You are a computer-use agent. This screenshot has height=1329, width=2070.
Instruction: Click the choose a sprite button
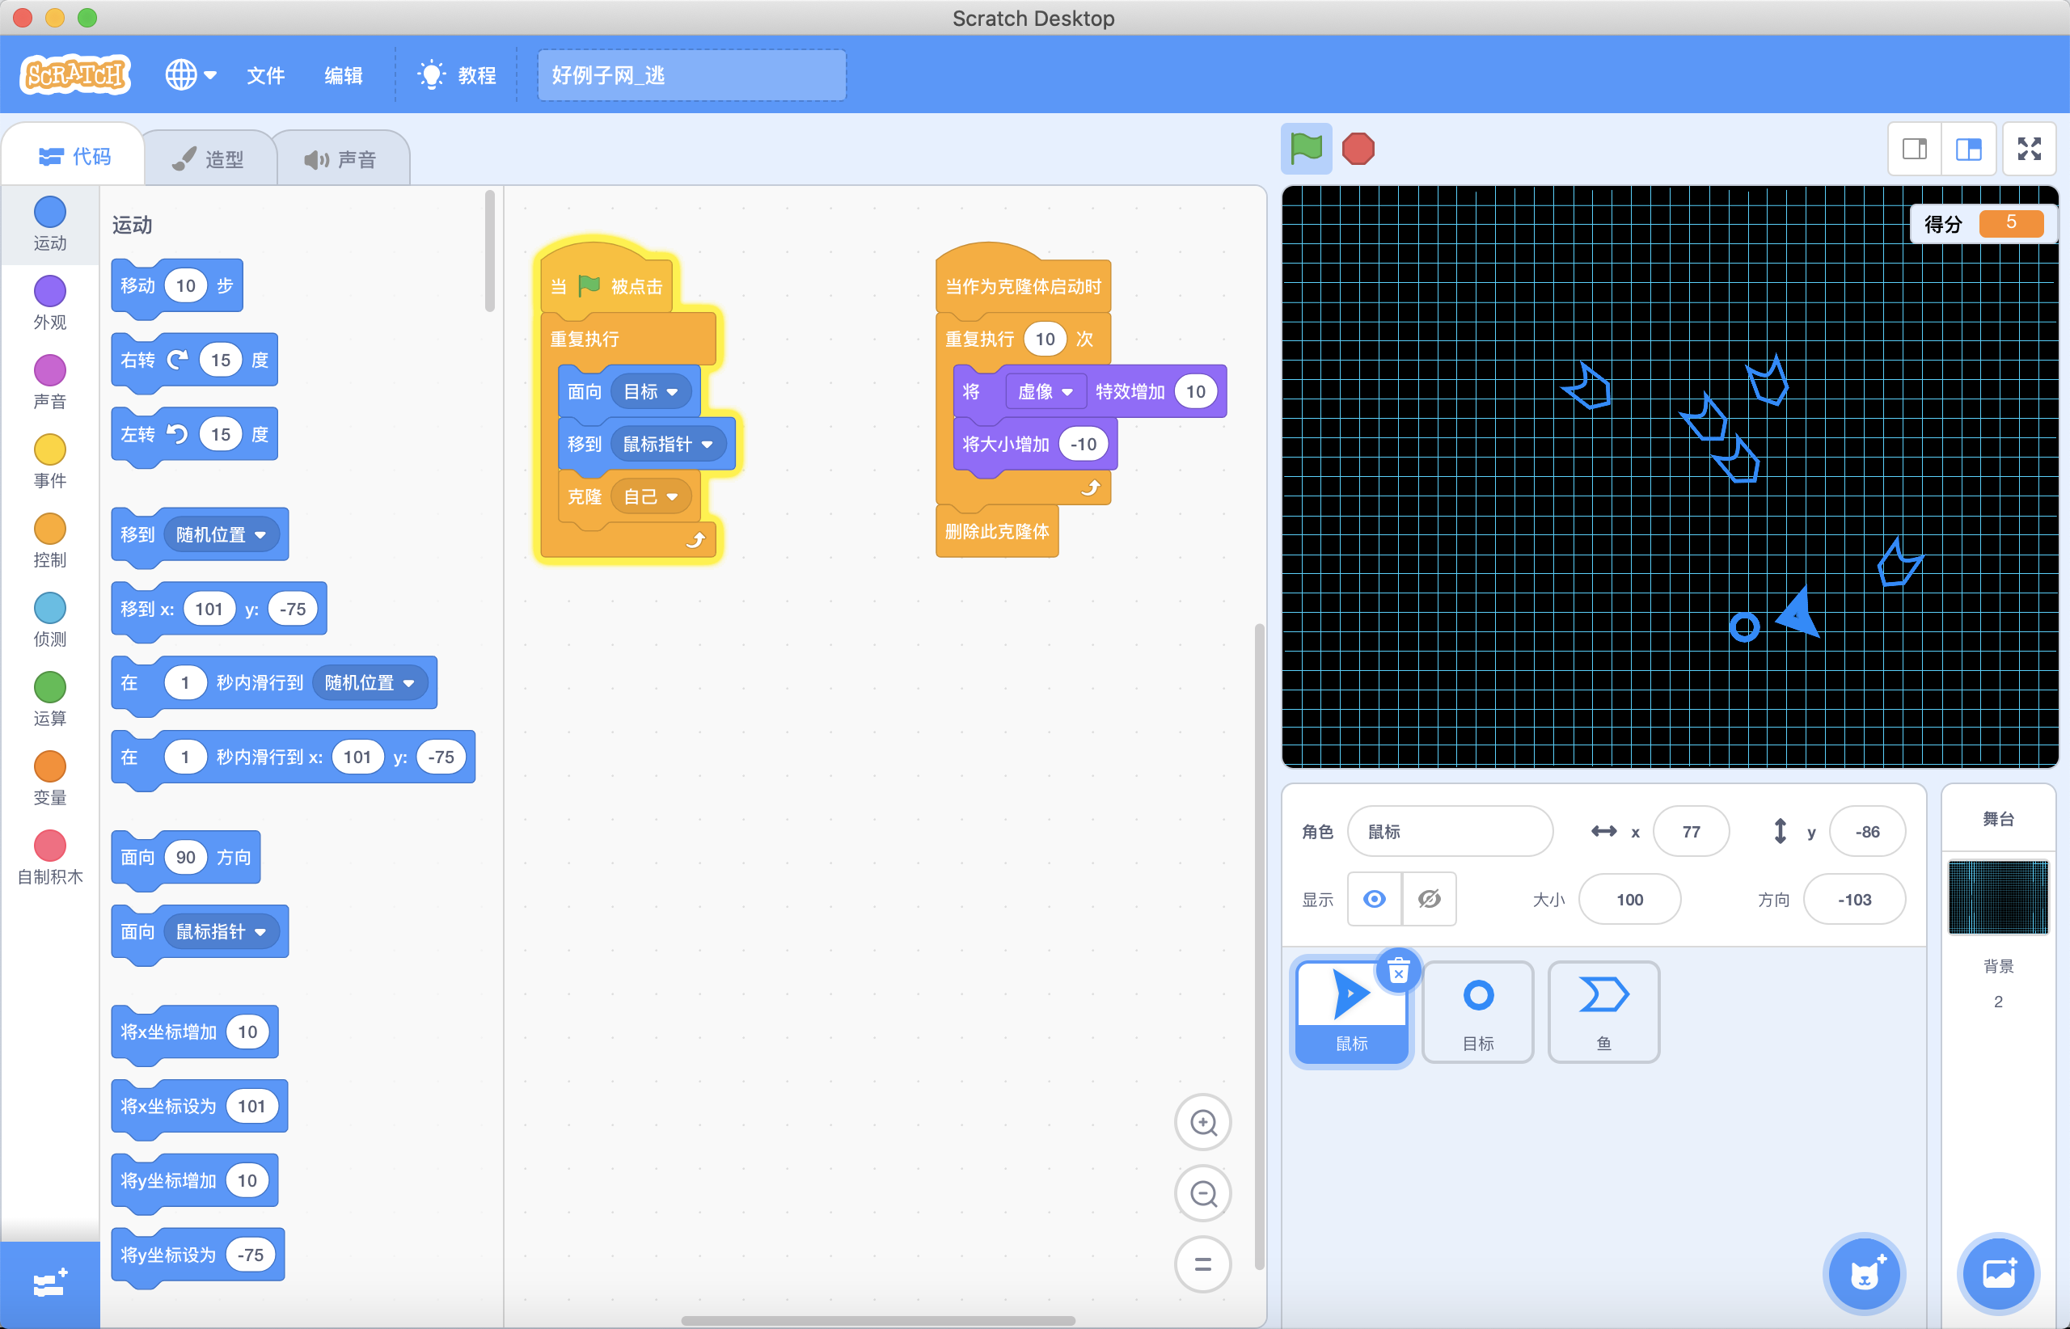[x=1863, y=1274]
